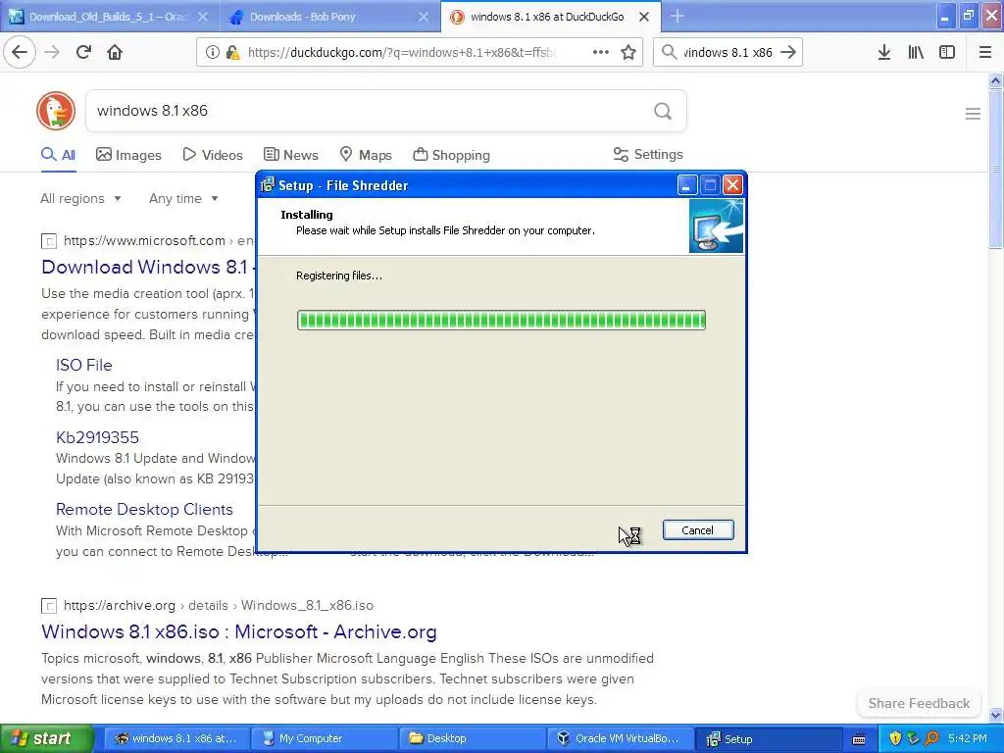Screen dimensions: 1004x753
Task: Toggle the Firefox sidebar icon
Action: (x=947, y=53)
